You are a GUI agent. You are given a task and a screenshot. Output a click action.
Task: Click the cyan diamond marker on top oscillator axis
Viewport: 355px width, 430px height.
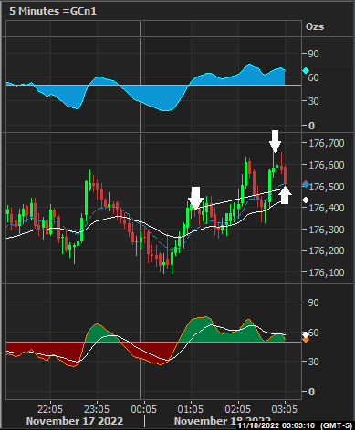coord(306,71)
